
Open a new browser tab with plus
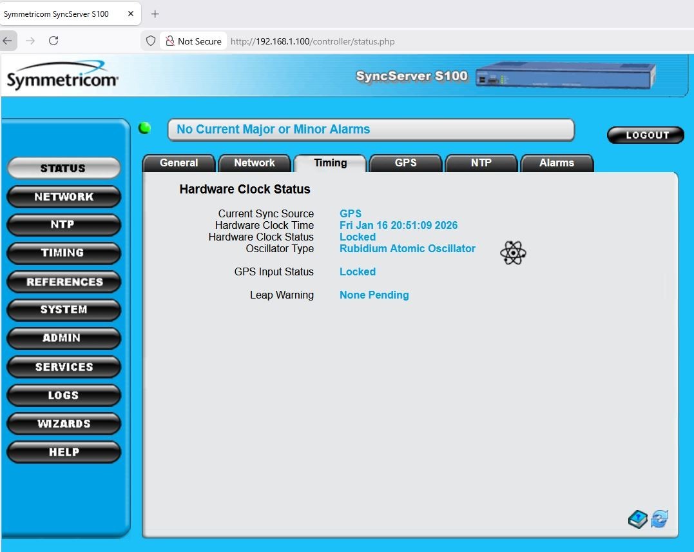(155, 14)
